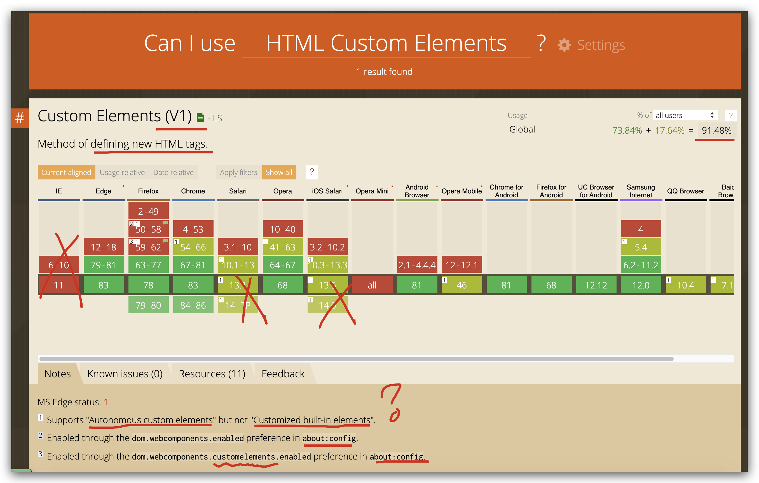The width and height of the screenshot is (759, 483).
Task: Click the Chrome column header
Action: (193, 191)
